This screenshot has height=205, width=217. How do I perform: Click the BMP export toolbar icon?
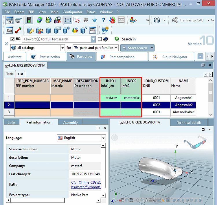[9, 20]
